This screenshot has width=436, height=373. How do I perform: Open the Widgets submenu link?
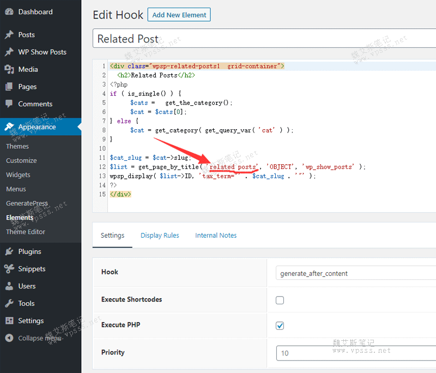pos(18,175)
